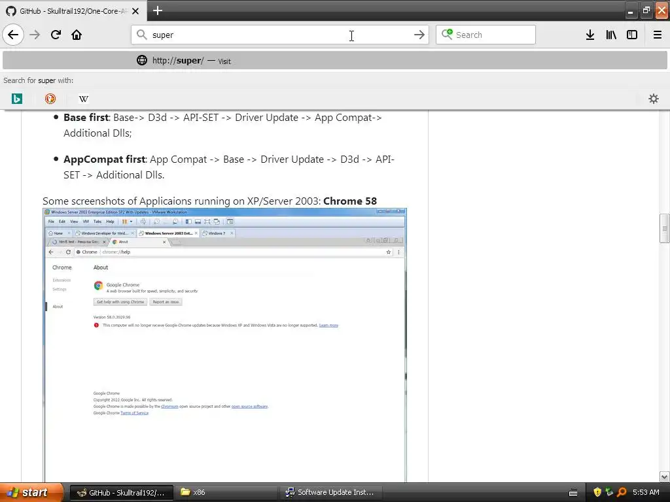Click the page scrollbar thumb
Screen dimensions: 670x502
tap(665, 228)
